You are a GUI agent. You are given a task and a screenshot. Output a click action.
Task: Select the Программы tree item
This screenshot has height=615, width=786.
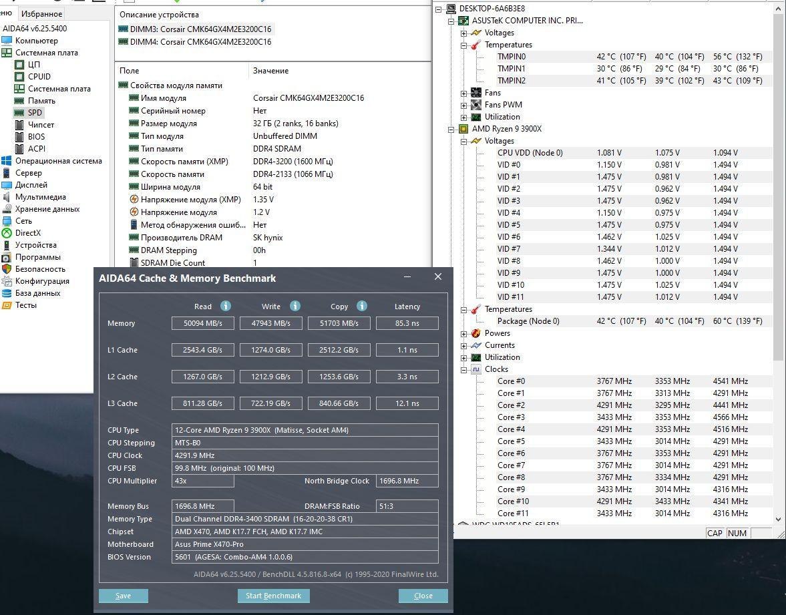click(37, 257)
